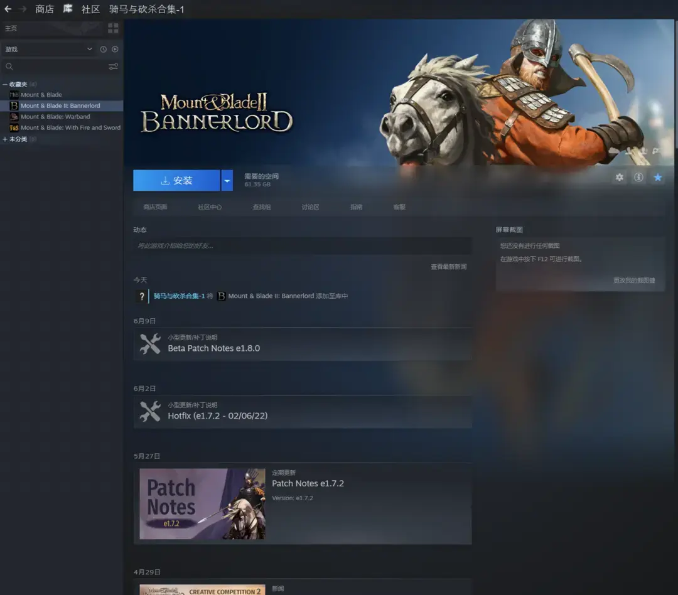The image size is (678, 595).
Task: Show game info circle icon
Action: [x=638, y=177]
